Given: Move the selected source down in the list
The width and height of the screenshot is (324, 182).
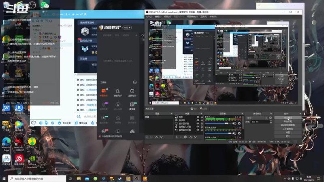Looking at the screenshot, I should pyautogui.click(x=195, y=137).
